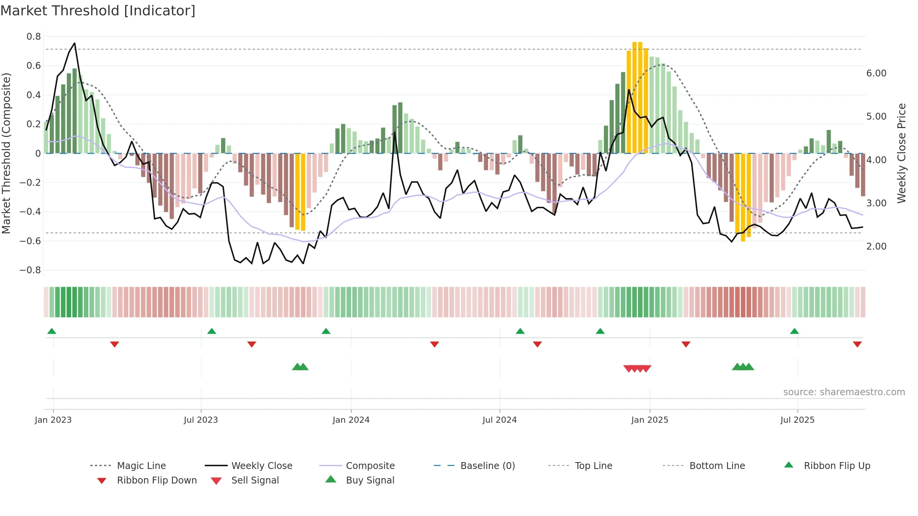This screenshot has height=516, width=918.
Task: Click the Weekly Close Price axis title
Action: [x=902, y=153]
